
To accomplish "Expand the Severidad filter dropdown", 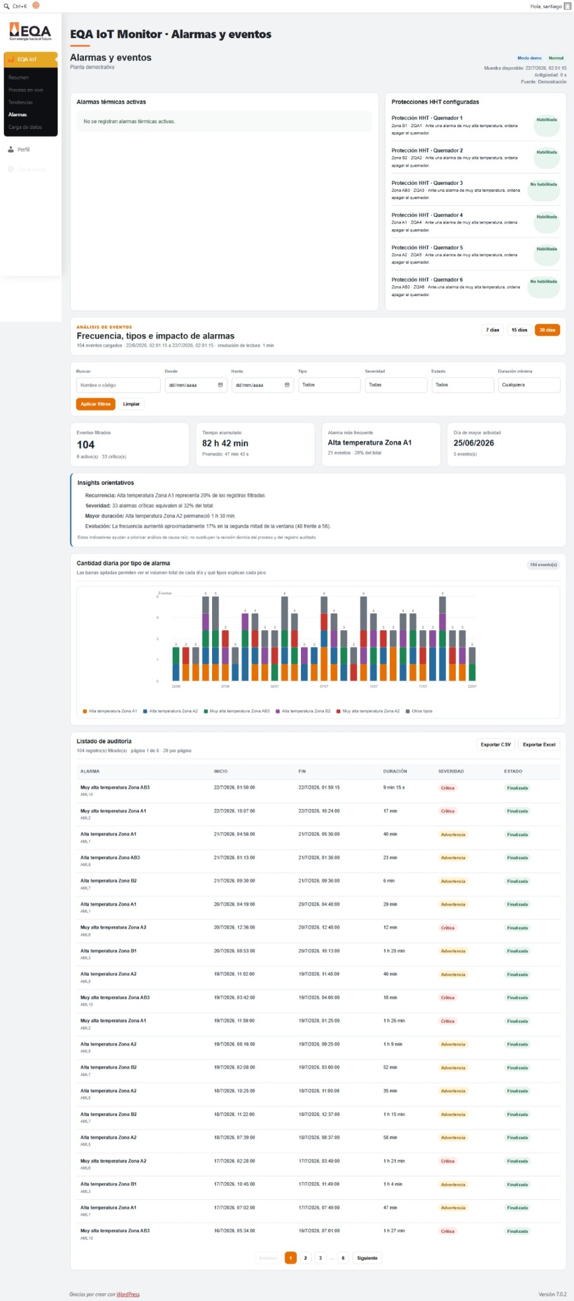I will (x=396, y=385).
